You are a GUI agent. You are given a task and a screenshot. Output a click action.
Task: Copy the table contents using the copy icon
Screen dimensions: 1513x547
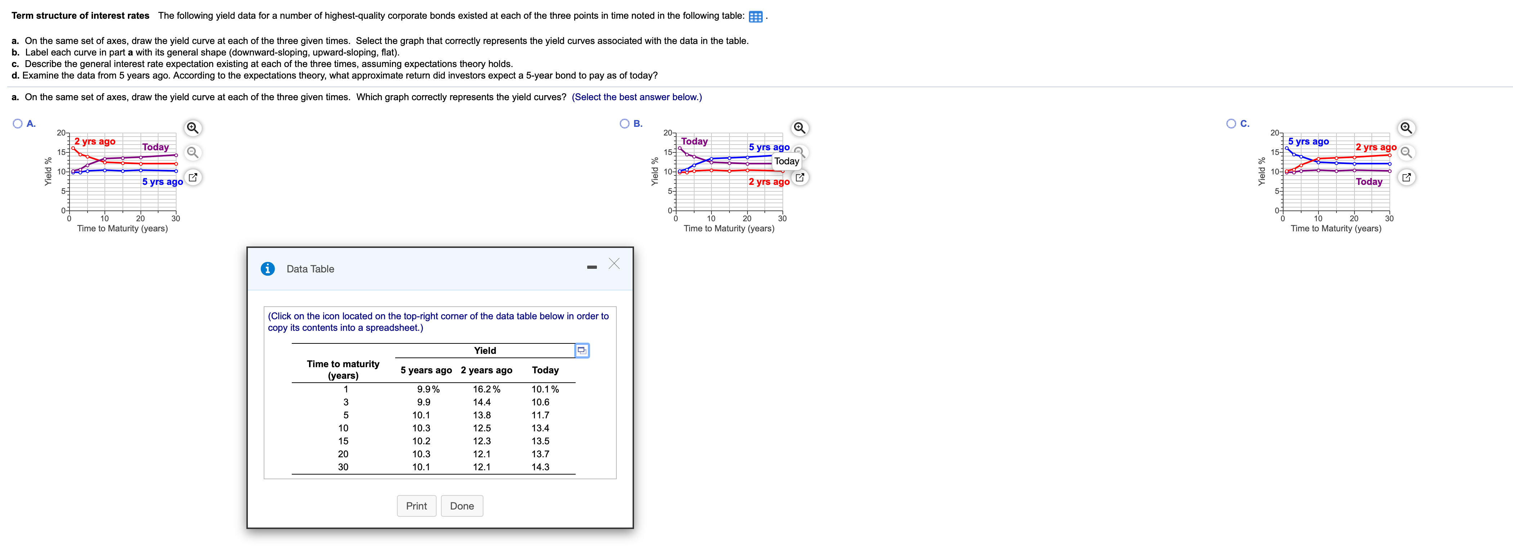click(x=582, y=350)
